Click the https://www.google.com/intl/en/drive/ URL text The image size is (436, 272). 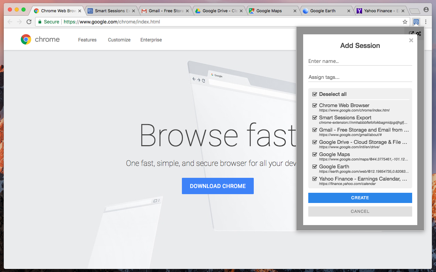click(x=349, y=147)
